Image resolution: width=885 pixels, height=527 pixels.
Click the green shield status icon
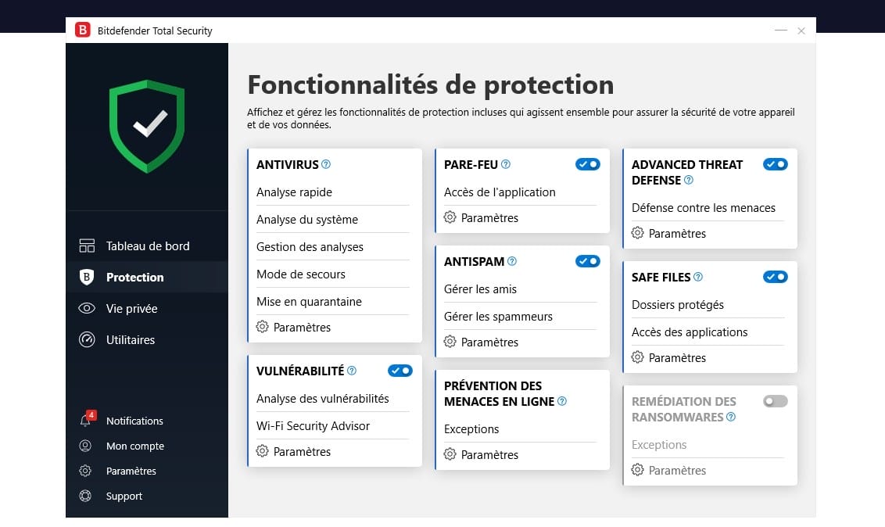[x=147, y=127]
